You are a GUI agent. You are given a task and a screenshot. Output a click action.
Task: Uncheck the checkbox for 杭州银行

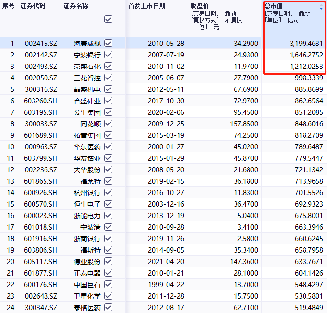coord(108,192)
